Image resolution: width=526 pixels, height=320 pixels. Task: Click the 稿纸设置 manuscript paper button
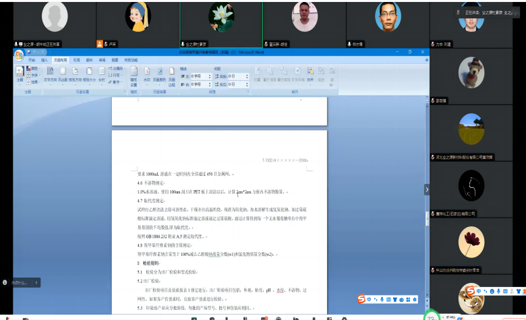[134, 76]
